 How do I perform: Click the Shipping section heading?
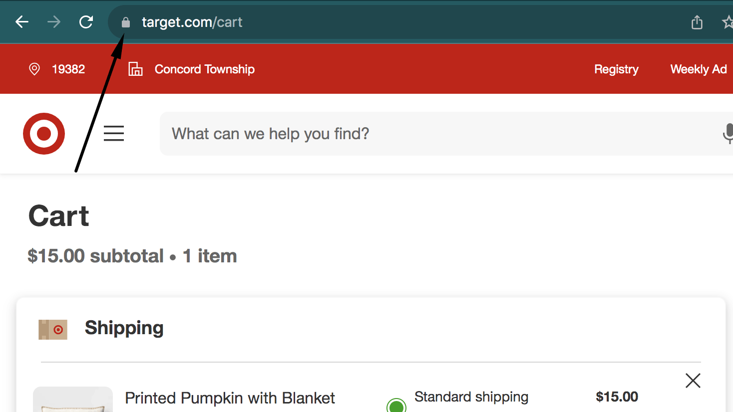[124, 328]
